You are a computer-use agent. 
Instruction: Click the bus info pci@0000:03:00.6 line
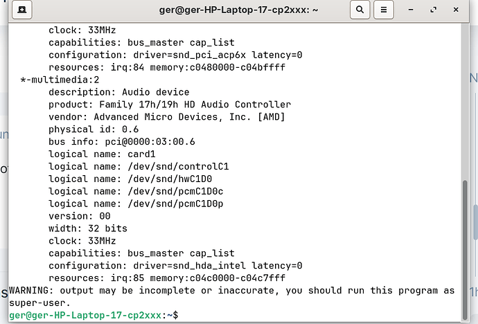121,142
